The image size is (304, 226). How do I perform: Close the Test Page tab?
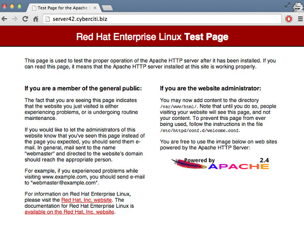95,8
